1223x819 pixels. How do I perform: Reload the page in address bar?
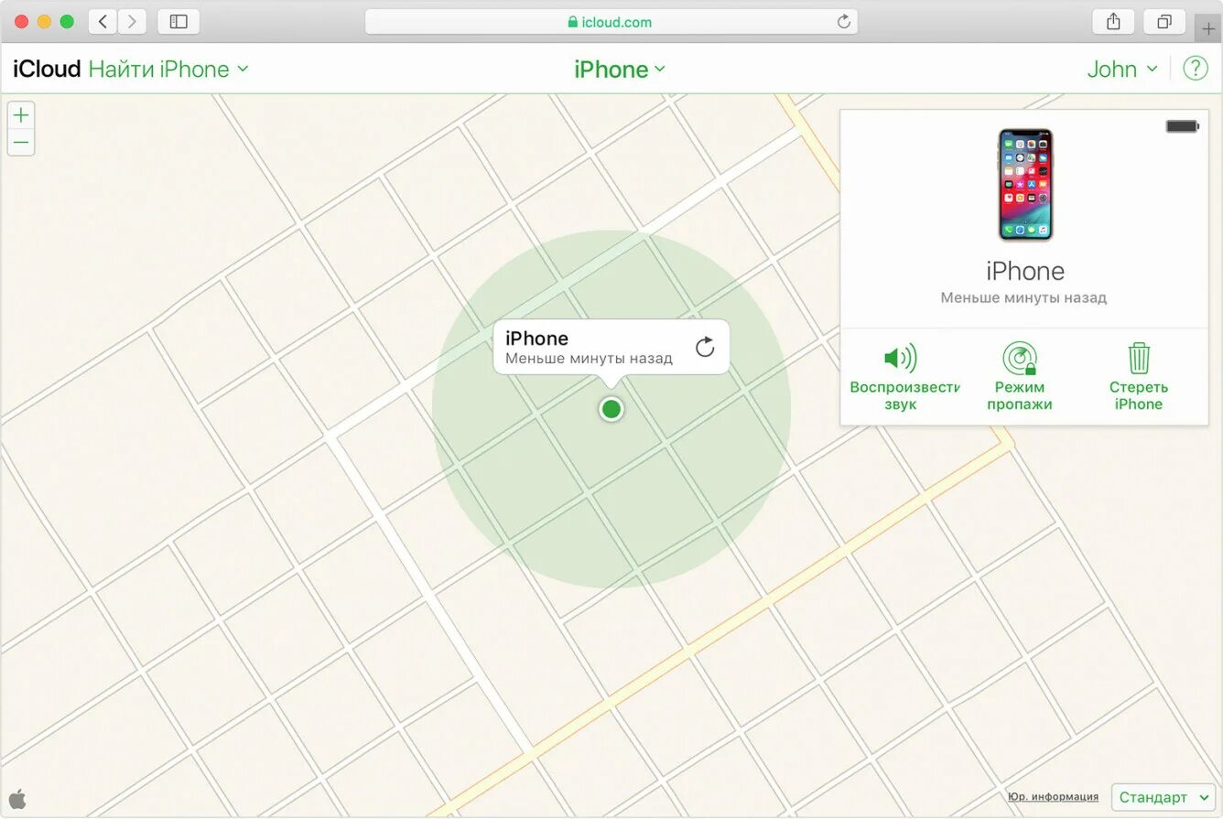(x=844, y=22)
